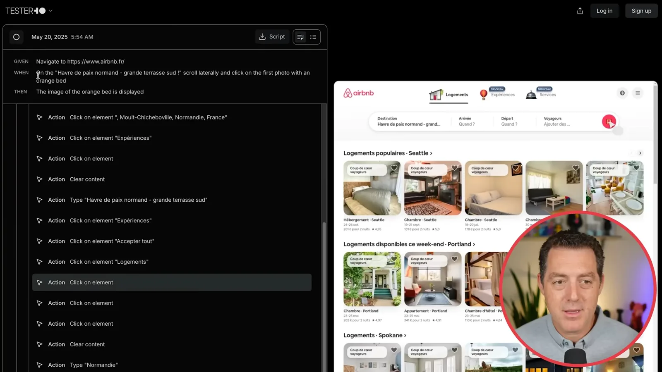
Task: Click the share icon in top bar
Action: pyautogui.click(x=580, y=11)
